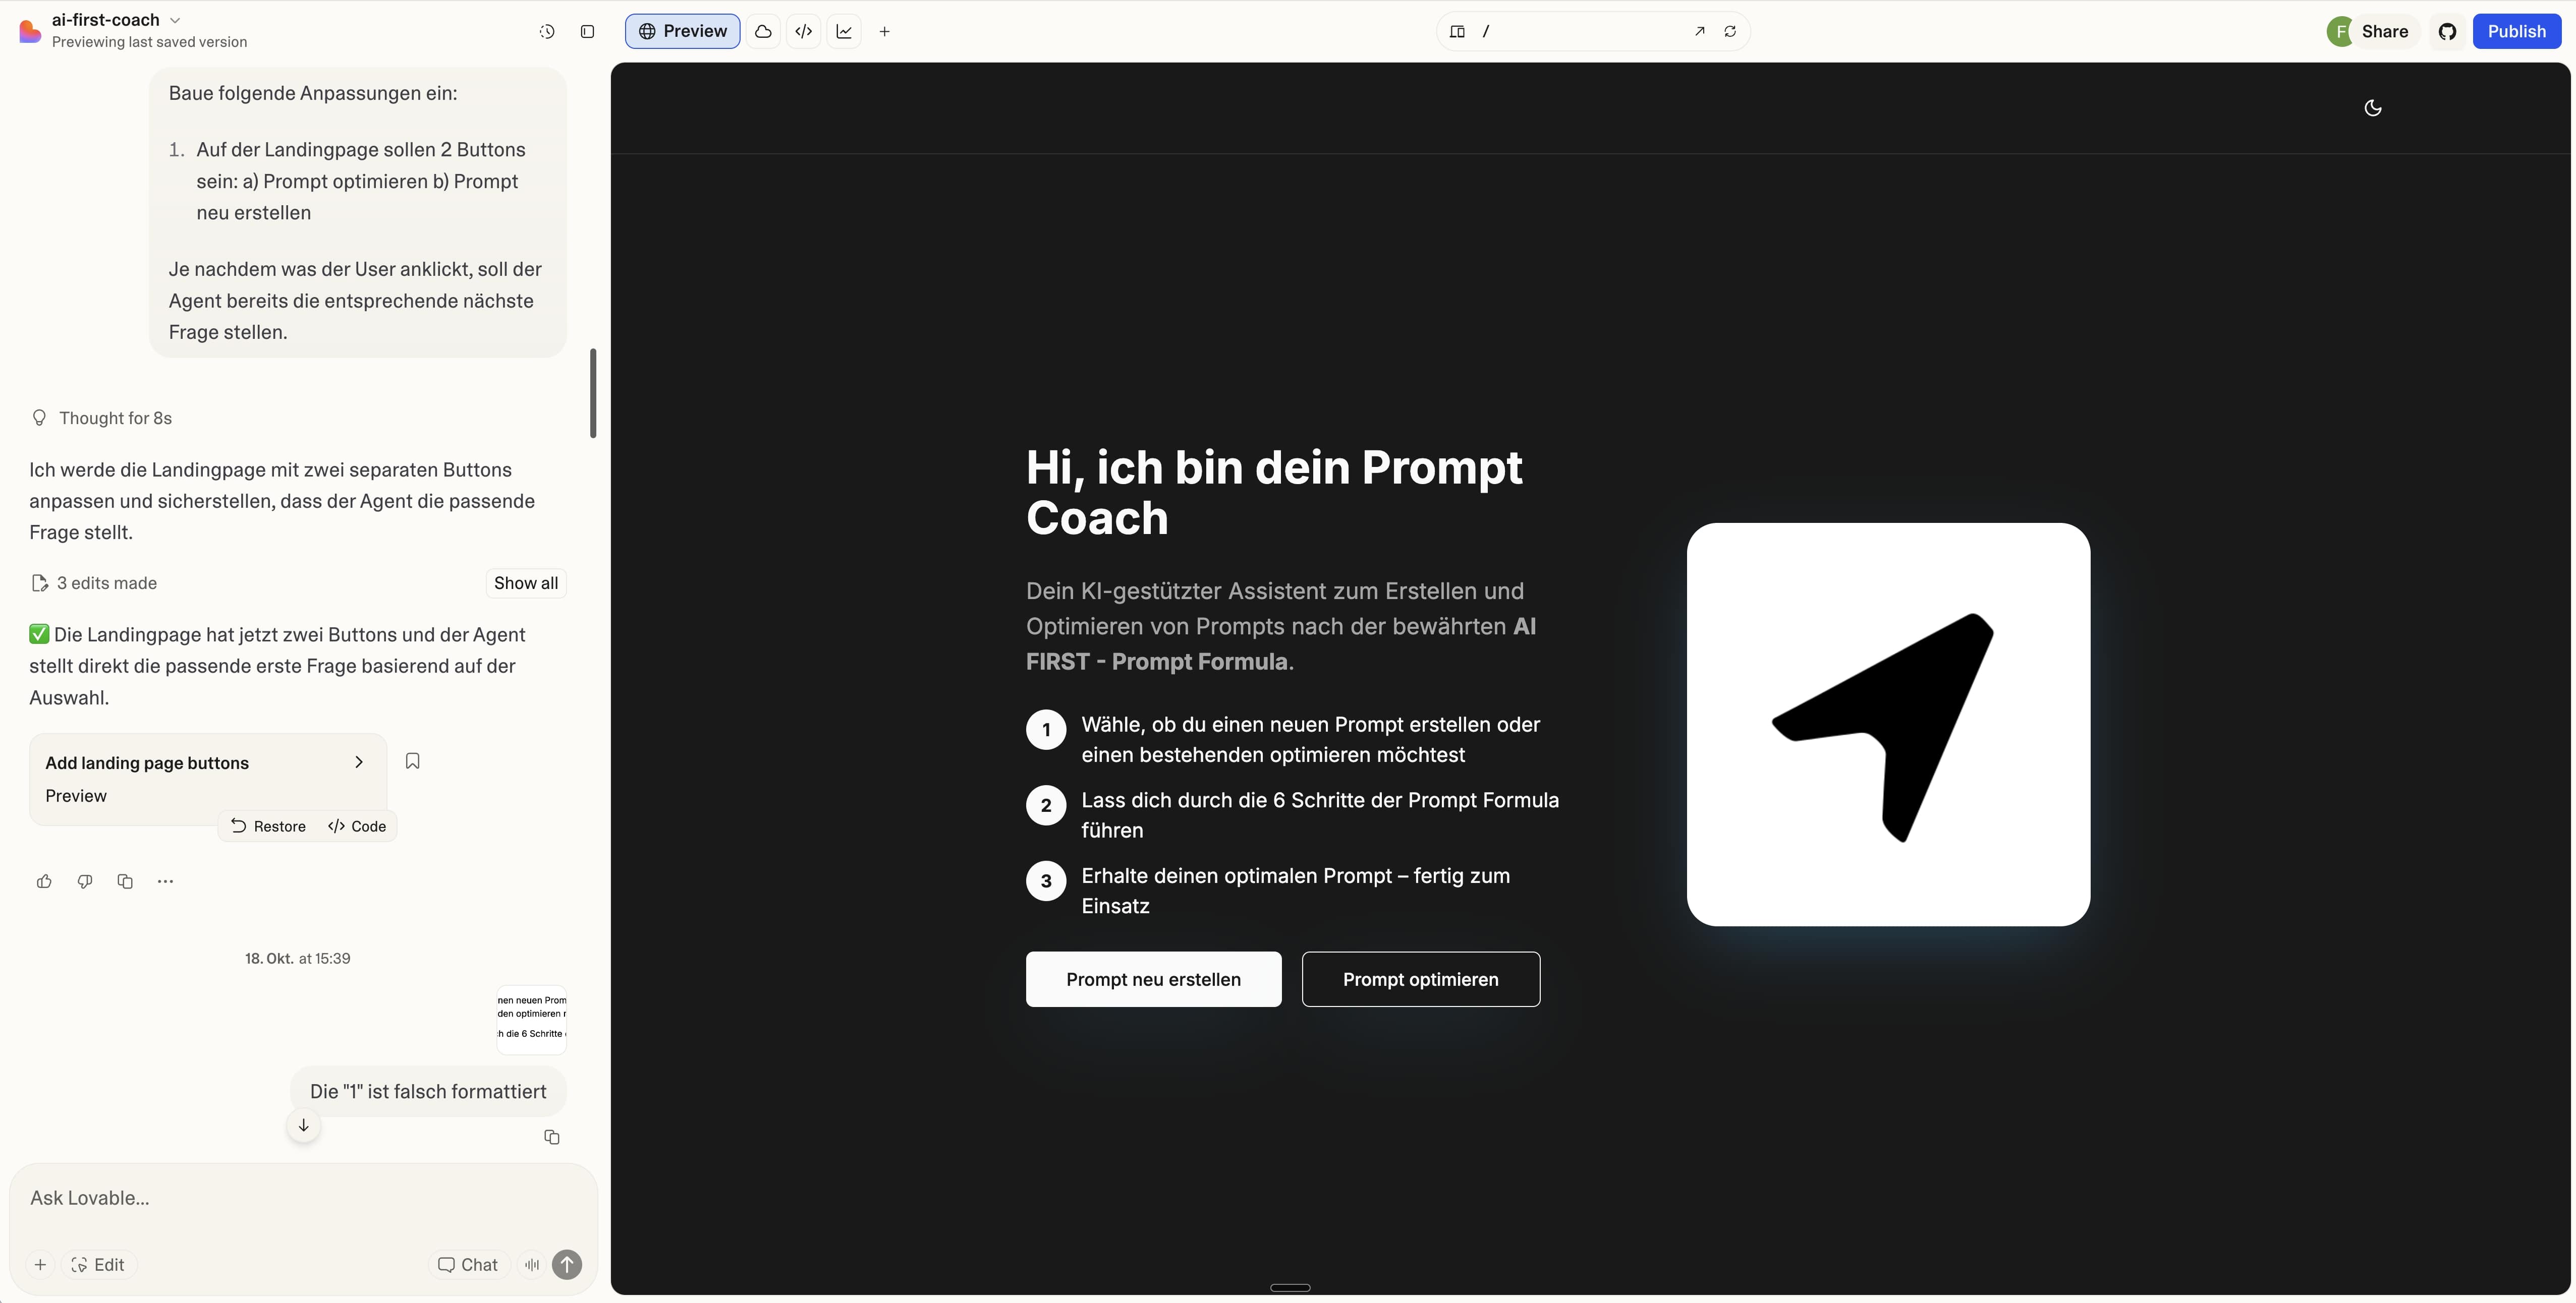Expand the ai-first-coach project dropdown

[175, 20]
